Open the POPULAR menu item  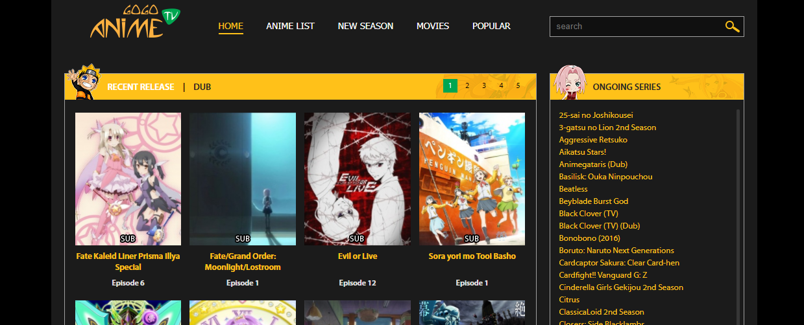tap(491, 26)
